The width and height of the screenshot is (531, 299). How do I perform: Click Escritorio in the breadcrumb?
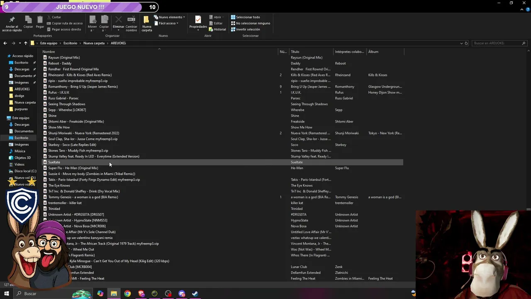point(70,43)
